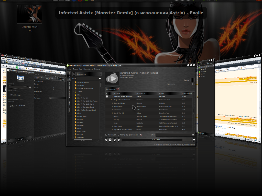262x196 pixels.
Task: Select the 'Distortion Maniac' track row
Action: coord(148,103)
